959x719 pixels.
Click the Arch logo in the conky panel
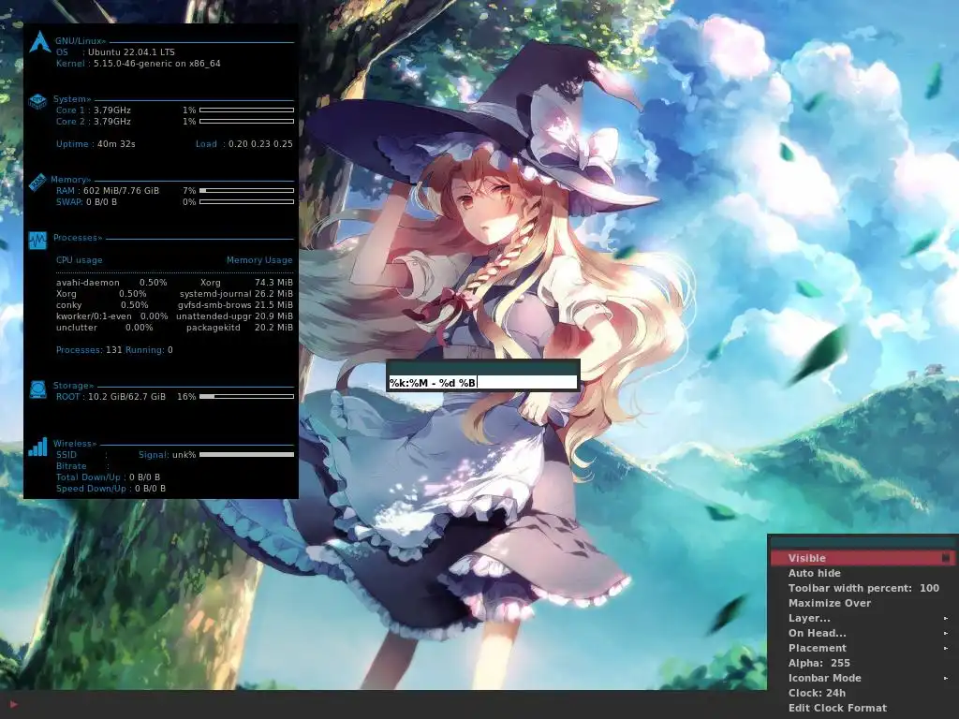(x=39, y=41)
